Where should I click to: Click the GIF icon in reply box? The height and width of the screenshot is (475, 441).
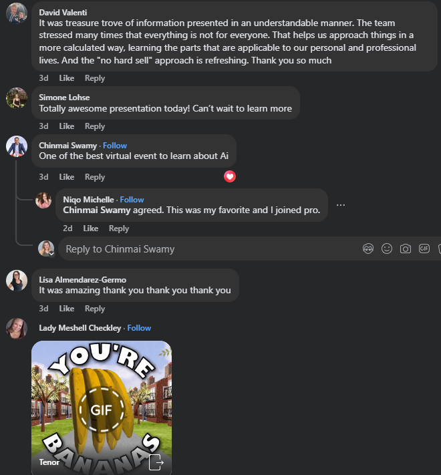[x=424, y=249]
